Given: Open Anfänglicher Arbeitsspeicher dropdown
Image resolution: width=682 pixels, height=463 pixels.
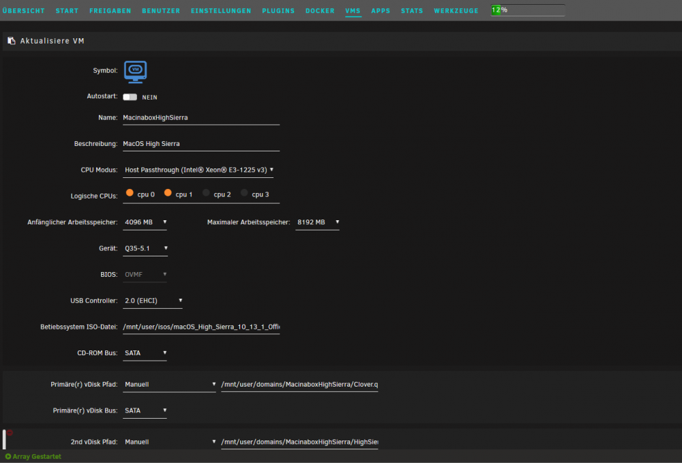Looking at the screenshot, I should (145, 222).
